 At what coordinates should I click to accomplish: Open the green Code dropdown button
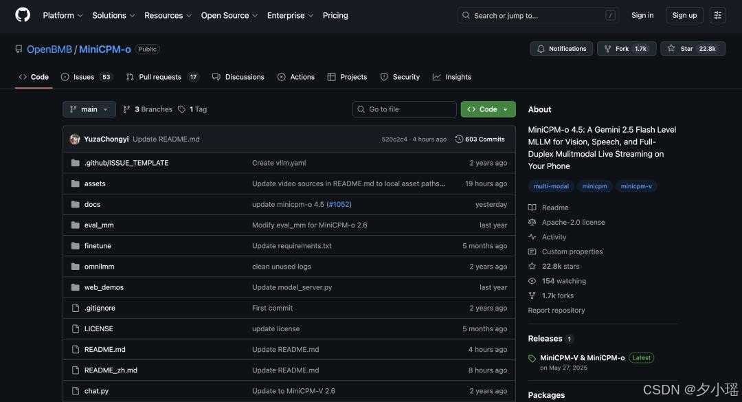[x=488, y=109]
